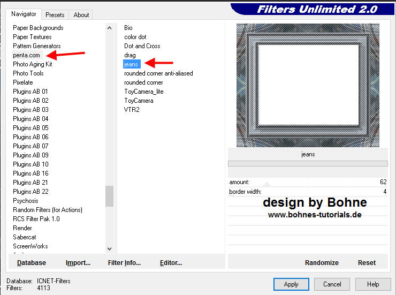Select penta.com in the filter category list
The width and height of the screenshot is (396, 295).
coord(26,55)
